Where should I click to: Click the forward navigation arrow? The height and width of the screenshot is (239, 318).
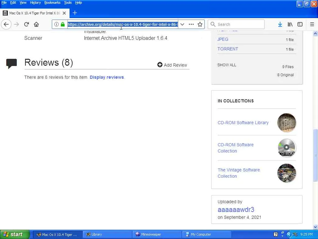(16, 24)
